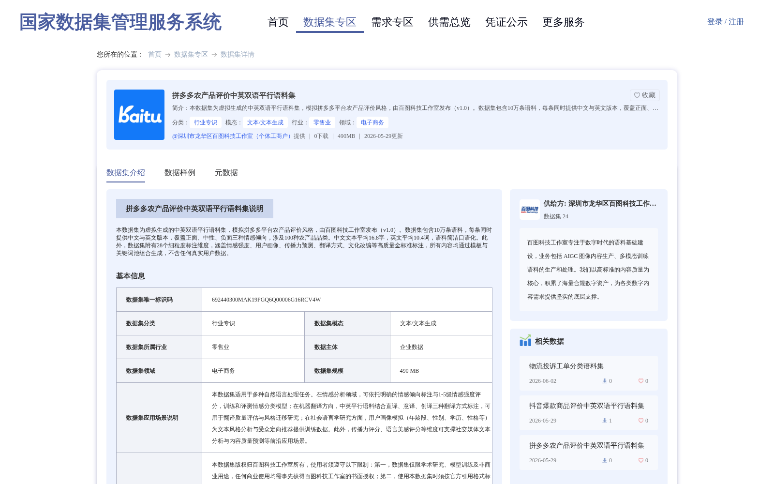Open 凭证公示 in top navigation
774x484 pixels.
pos(506,22)
